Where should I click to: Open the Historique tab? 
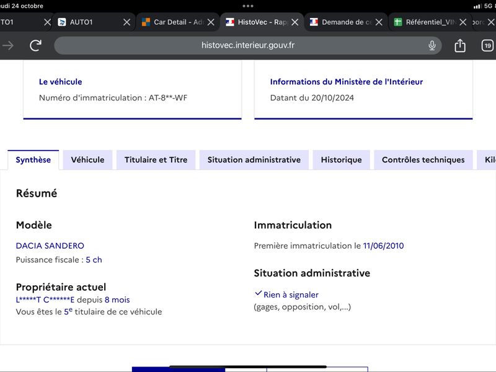pos(342,160)
